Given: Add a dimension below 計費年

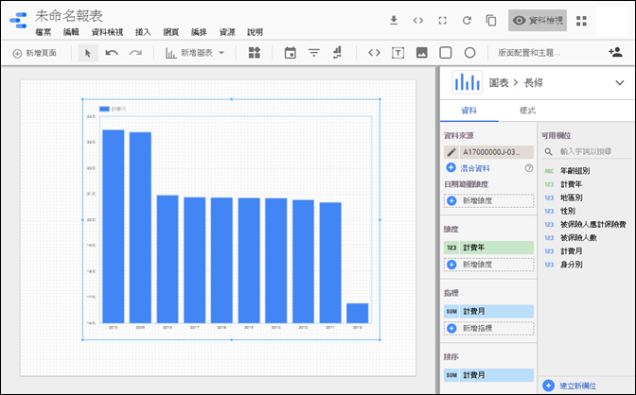Looking at the screenshot, I should click(488, 265).
